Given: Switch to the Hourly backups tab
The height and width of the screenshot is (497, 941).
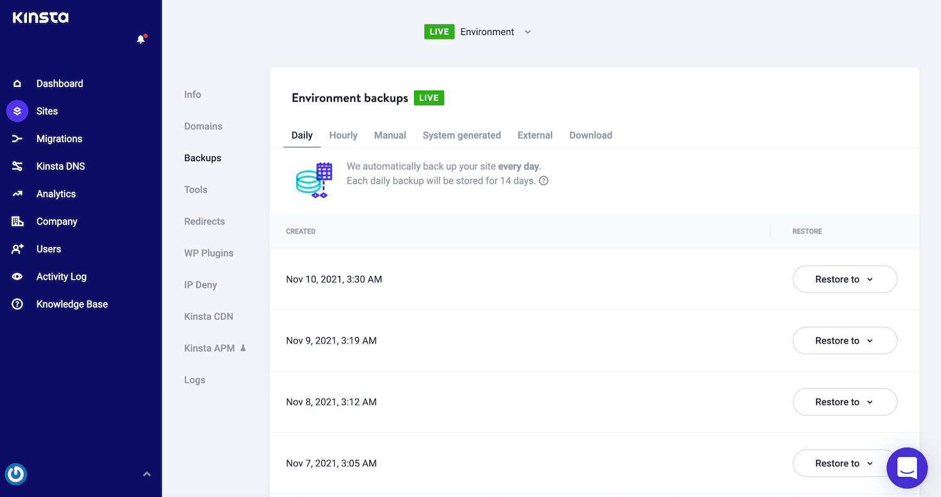Looking at the screenshot, I should pos(343,135).
